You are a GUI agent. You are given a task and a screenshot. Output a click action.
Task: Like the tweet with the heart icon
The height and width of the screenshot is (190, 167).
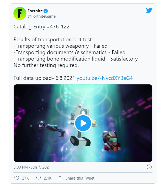tap(17, 178)
